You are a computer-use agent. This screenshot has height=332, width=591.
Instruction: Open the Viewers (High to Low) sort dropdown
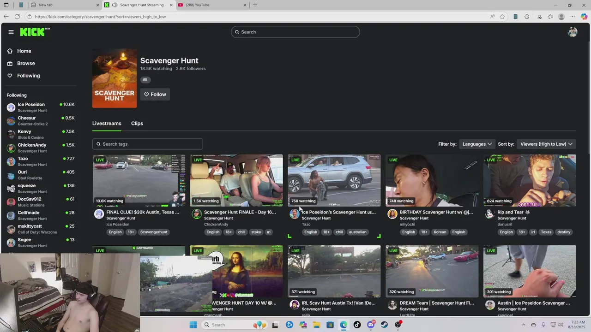click(x=546, y=144)
